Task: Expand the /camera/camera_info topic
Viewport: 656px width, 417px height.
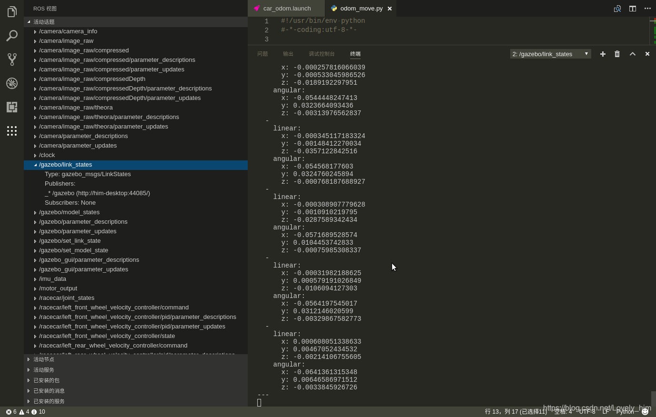Action: pos(35,31)
